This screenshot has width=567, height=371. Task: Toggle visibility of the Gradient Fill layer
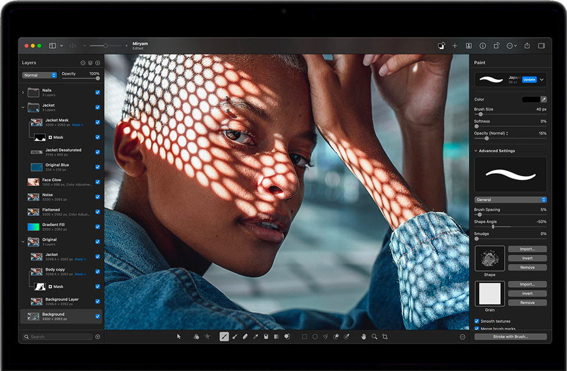point(97,227)
